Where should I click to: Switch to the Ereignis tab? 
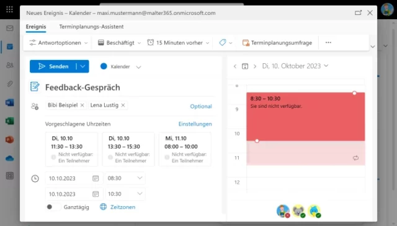(36, 27)
